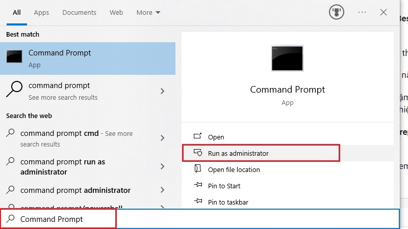The image size is (408, 229).
Task: Click the Pin to taskbar pin icon
Action: tap(198, 201)
